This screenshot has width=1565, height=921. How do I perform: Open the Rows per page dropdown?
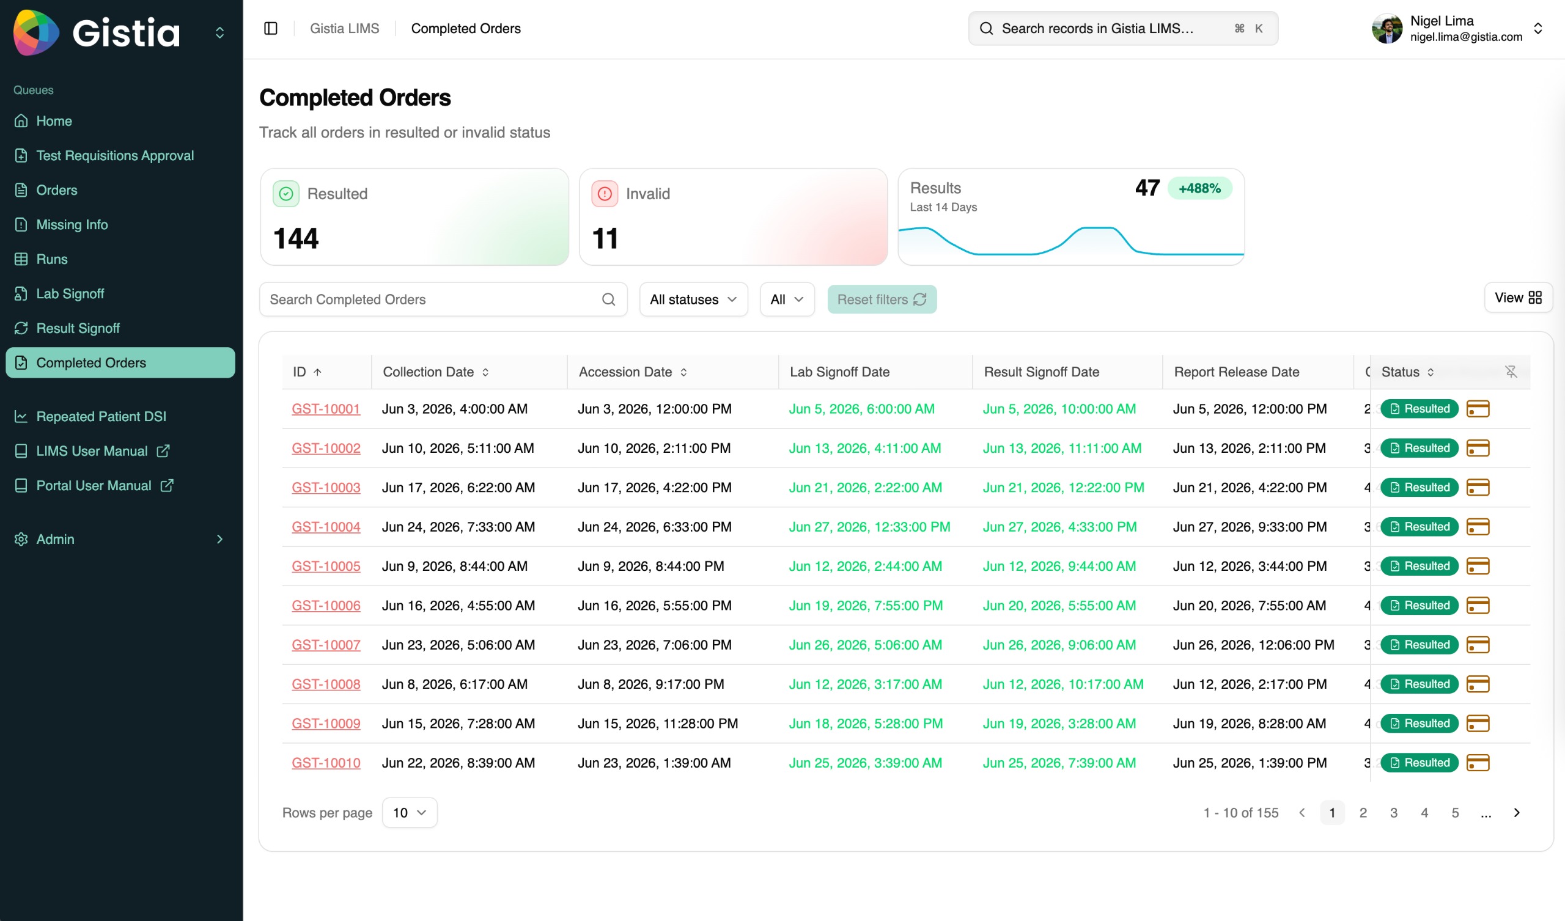coord(409,813)
